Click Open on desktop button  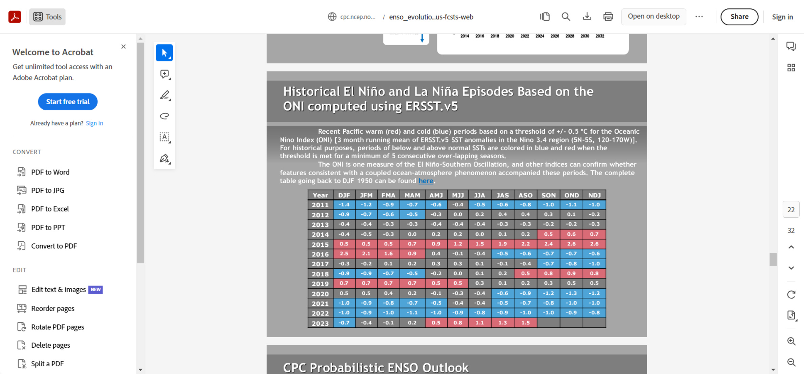click(654, 17)
